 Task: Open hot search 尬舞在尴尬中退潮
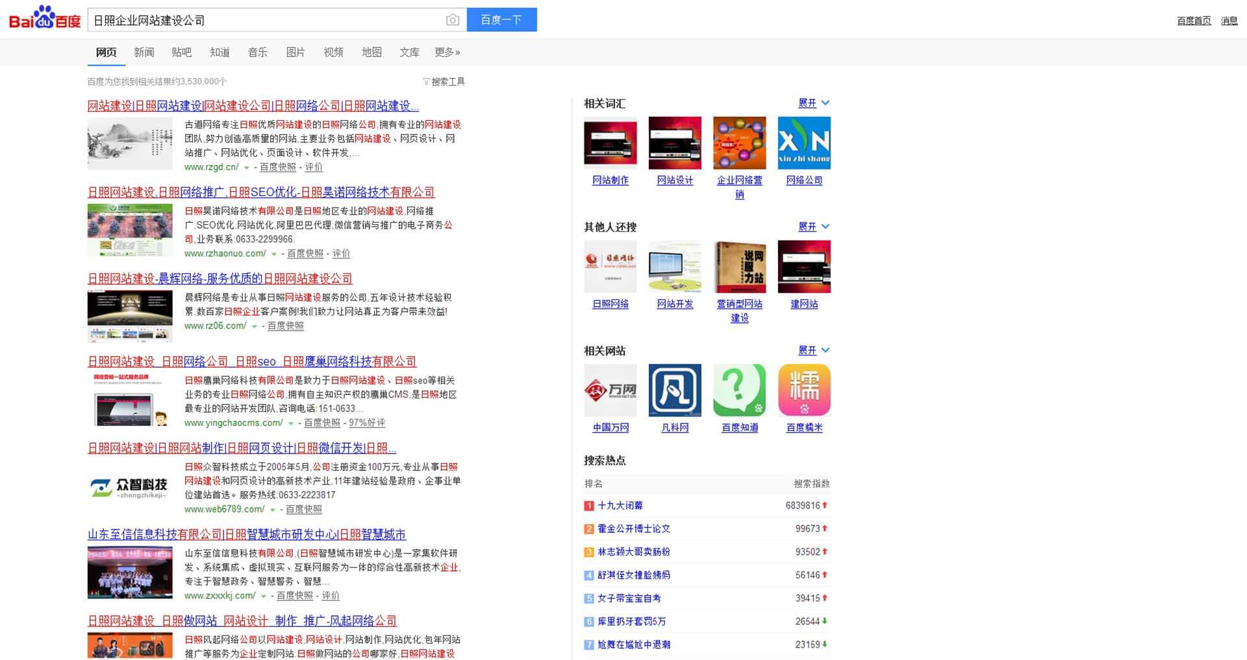coord(634,645)
